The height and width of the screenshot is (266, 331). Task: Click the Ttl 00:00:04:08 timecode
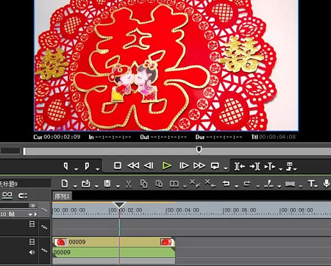274,137
